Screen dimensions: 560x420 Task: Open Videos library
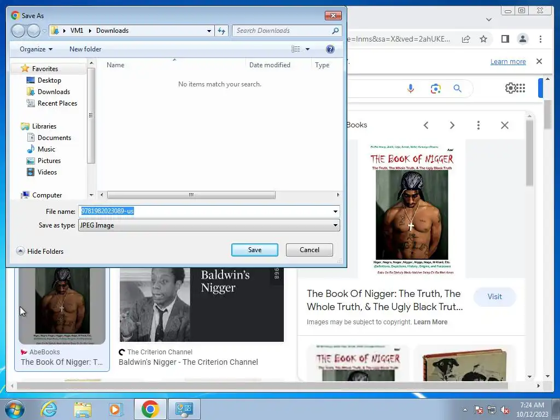47,172
